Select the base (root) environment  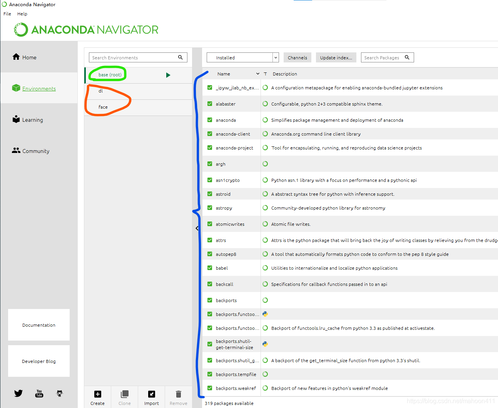139,75
